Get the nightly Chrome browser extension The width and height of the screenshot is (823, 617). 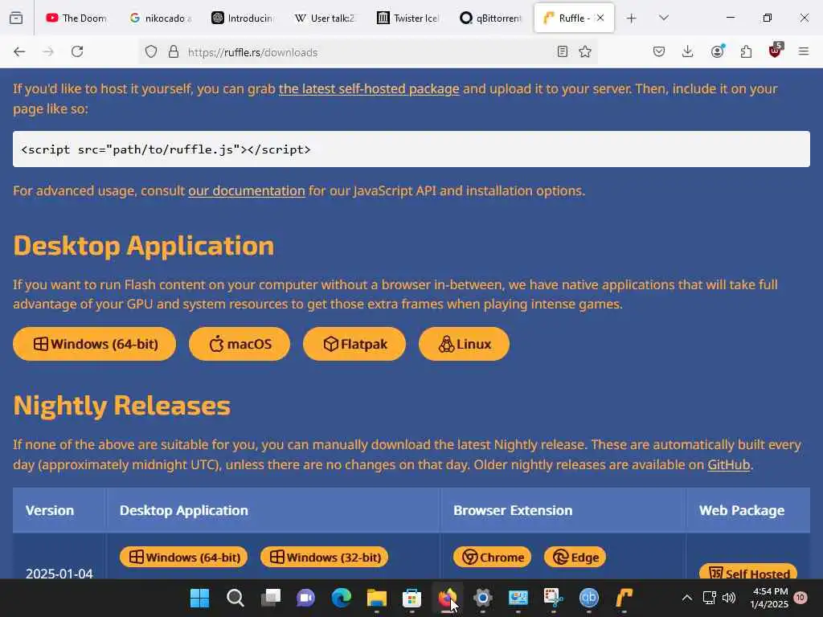coord(493,558)
